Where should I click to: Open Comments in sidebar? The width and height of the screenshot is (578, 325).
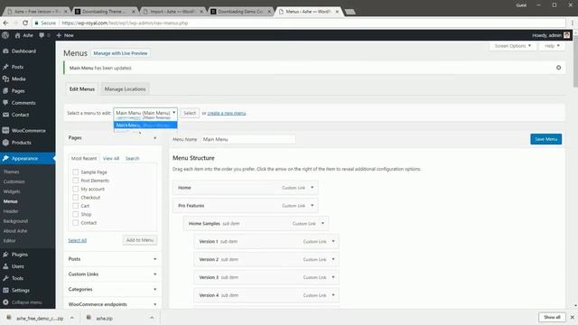(23, 103)
